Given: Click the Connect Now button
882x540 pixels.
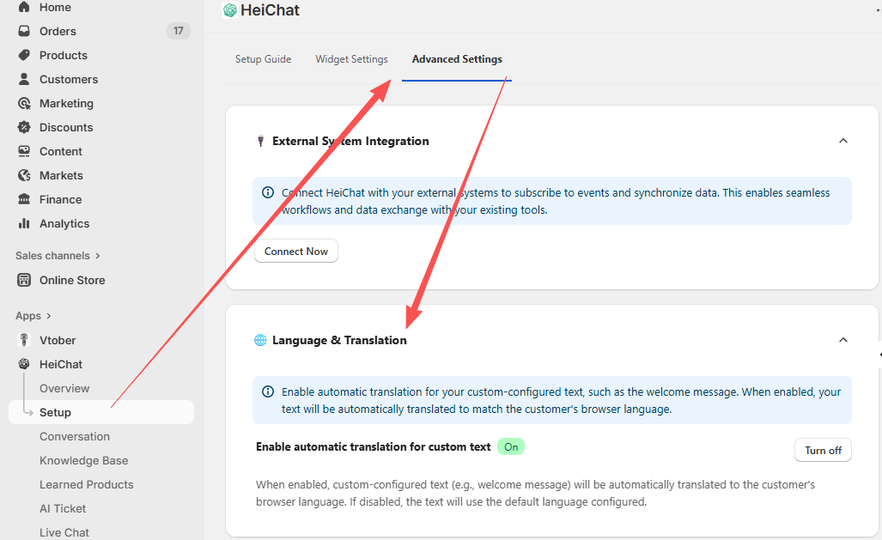Looking at the screenshot, I should click(x=296, y=252).
